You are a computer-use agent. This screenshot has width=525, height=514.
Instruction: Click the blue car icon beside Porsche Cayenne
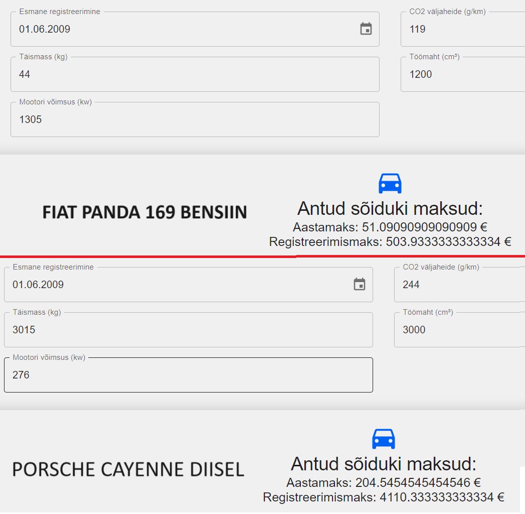coord(383,439)
